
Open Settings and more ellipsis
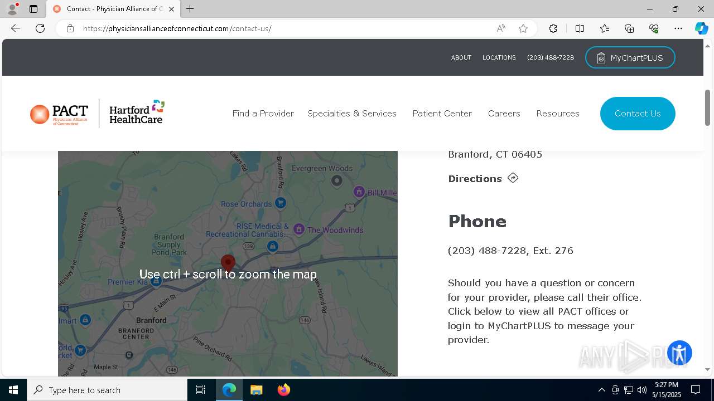pos(678,28)
